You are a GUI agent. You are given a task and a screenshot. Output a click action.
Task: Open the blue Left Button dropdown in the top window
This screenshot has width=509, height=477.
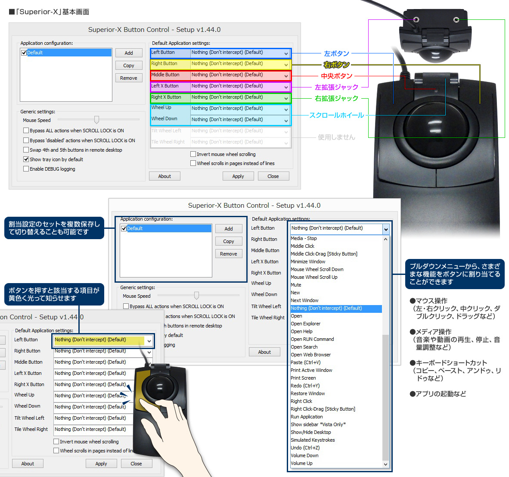(240, 53)
